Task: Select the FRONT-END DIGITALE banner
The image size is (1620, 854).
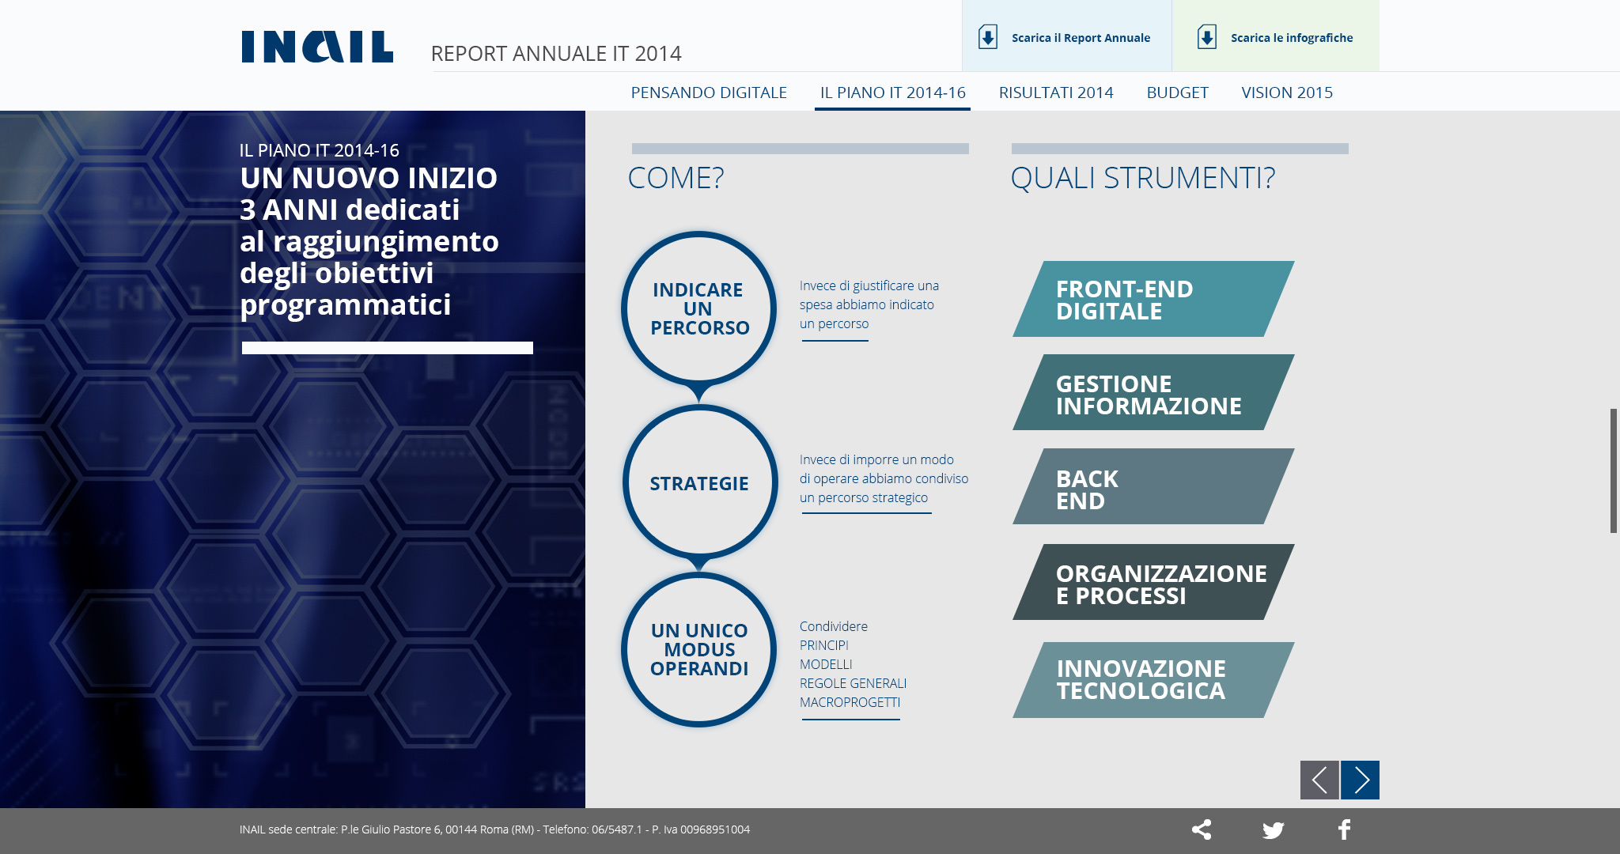Action: pyautogui.click(x=1153, y=299)
